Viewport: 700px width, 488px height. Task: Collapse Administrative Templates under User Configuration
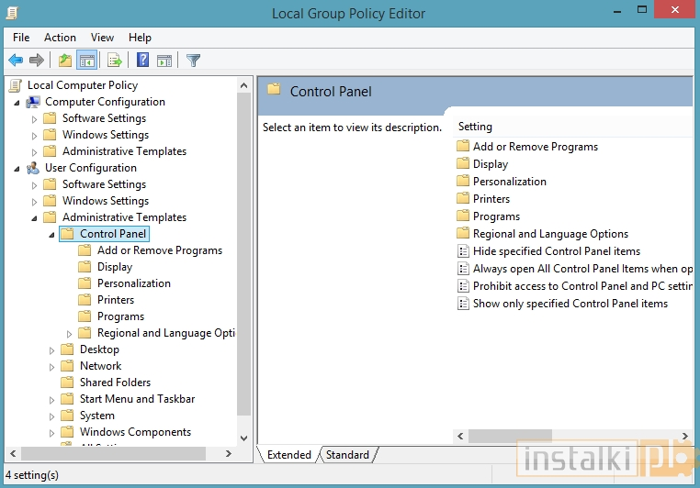click(34, 218)
